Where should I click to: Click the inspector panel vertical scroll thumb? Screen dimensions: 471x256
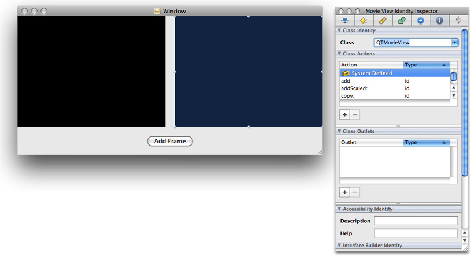pos(465,102)
